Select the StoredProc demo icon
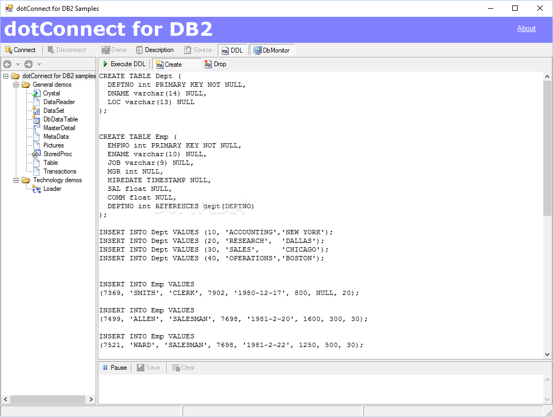This screenshot has width=553, height=417. click(36, 154)
